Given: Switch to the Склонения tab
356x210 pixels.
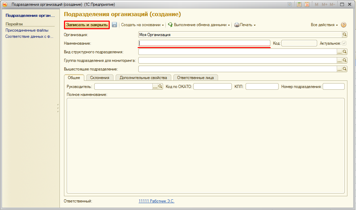Looking at the screenshot, I should pos(100,78).
